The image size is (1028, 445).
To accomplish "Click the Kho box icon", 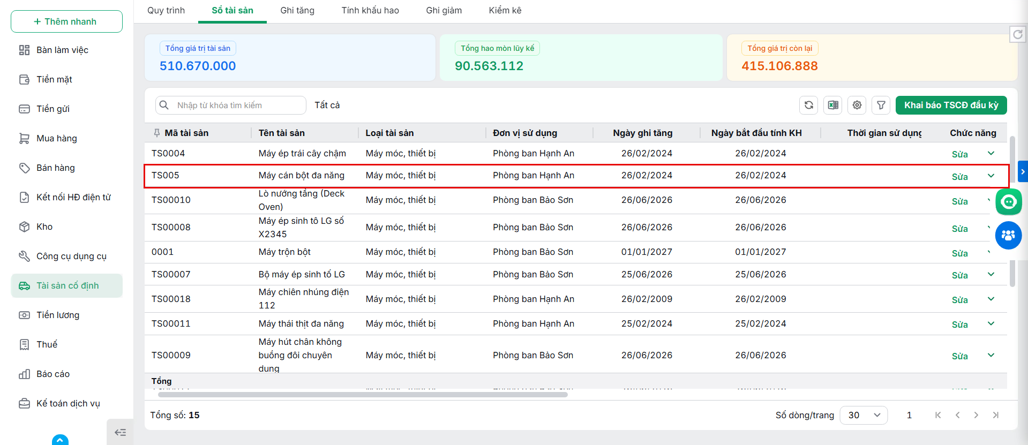I will tap(24, 227).
